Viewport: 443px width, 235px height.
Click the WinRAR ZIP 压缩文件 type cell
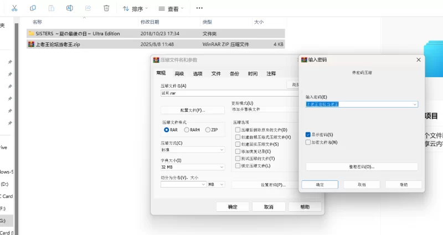[226, 44]
